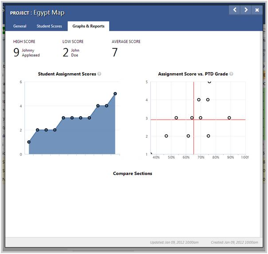Click the high score value 9
The image size is (268, 254).
tap(16, 53)
